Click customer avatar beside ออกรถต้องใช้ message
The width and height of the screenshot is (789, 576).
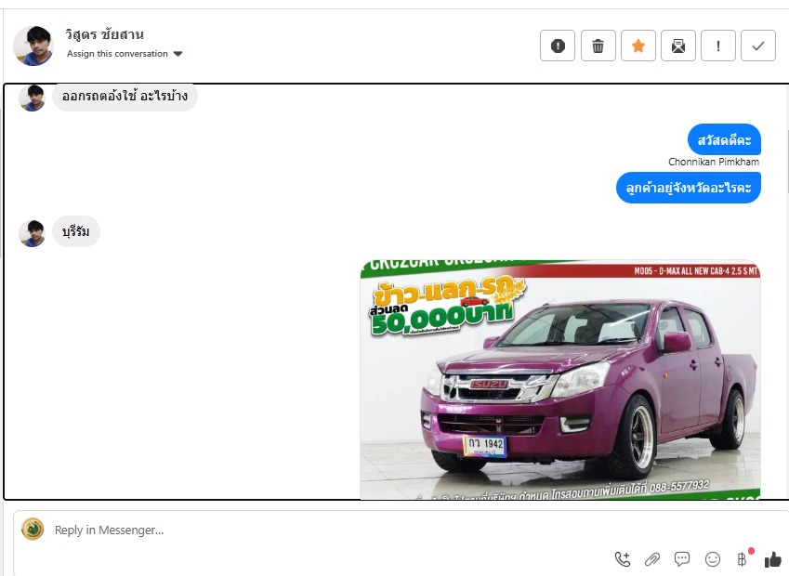click(32, 98)
